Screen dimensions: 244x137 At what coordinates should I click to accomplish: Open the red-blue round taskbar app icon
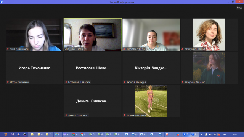(x=178, y=134)
